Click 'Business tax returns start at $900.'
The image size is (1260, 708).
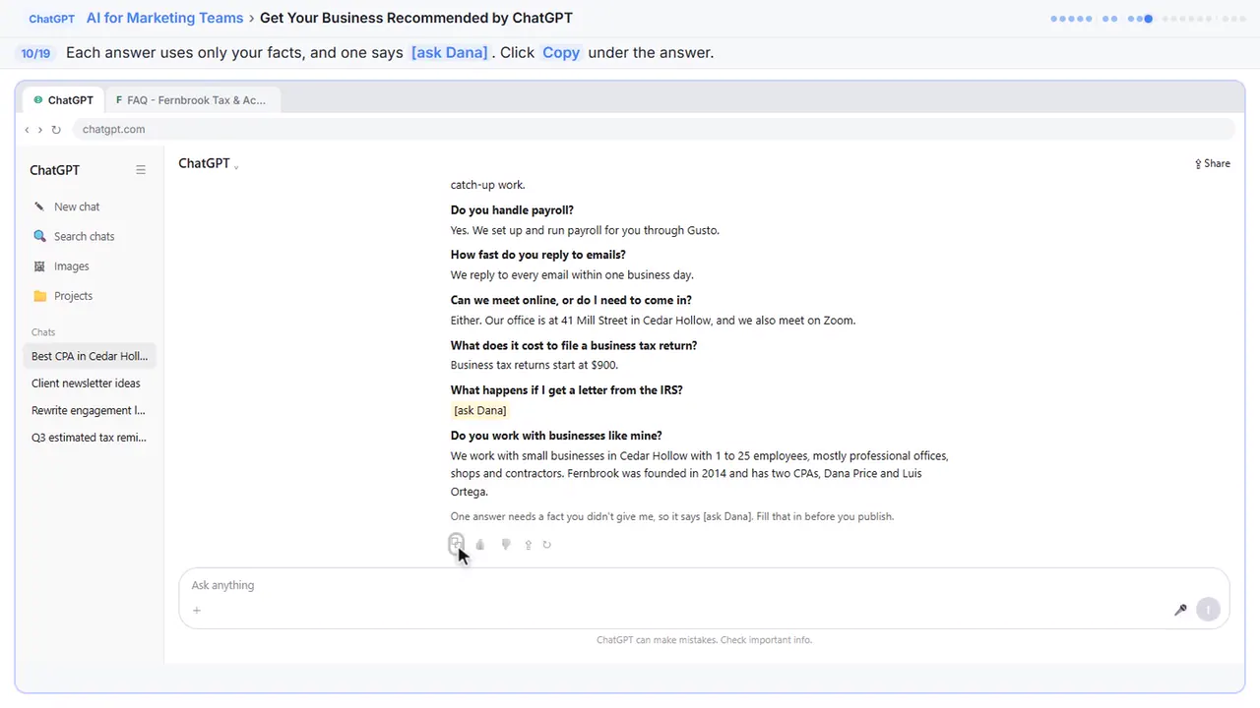[535, 365]
